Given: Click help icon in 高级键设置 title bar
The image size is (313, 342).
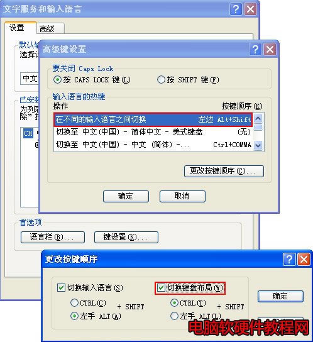Looking at the screenshot, I should [255, 49].
